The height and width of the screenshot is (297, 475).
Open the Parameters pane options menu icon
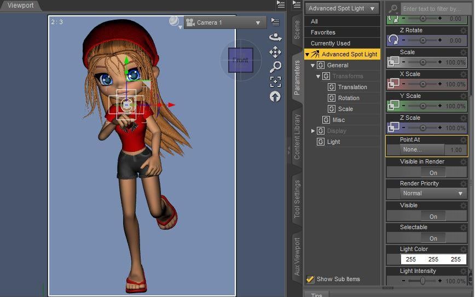pos(296,4)
